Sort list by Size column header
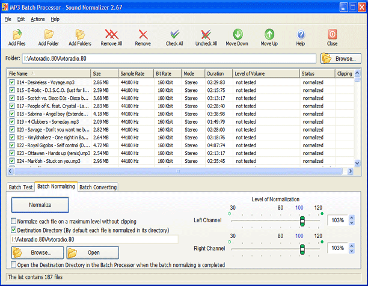368x286 pixels. tap(105, 74)
